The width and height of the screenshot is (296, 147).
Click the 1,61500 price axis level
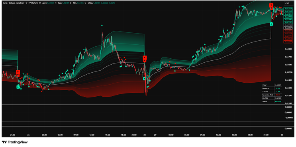tap(288, 72)
